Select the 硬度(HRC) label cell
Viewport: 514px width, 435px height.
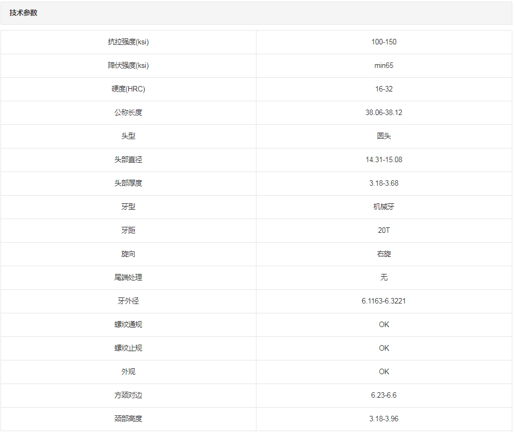pos(128,89)
